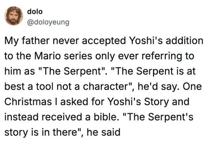This screenshot has height=146, width=214.
Task: Click the word "Mario" in the tweet
Action: (x=47, y=56)
